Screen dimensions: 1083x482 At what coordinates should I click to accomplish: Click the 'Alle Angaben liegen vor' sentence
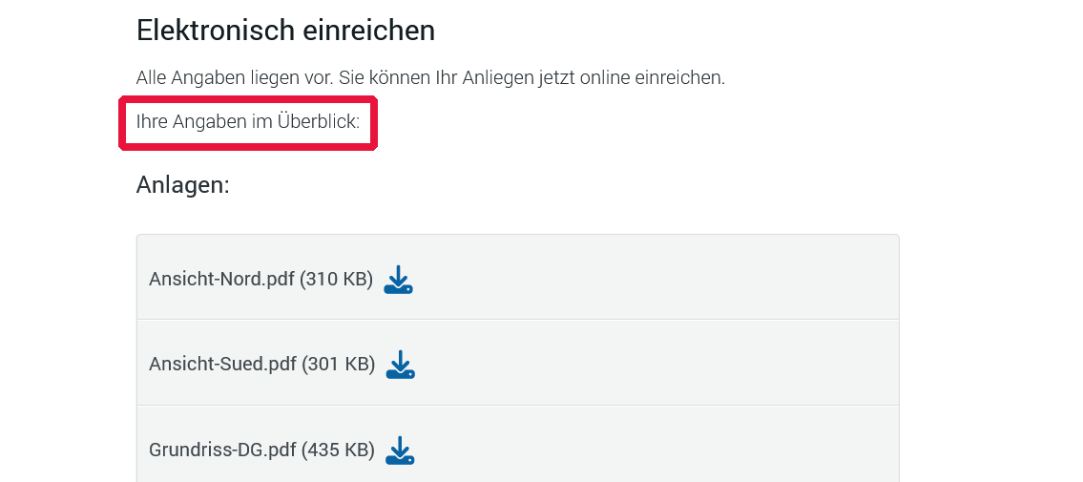(234, 78)
